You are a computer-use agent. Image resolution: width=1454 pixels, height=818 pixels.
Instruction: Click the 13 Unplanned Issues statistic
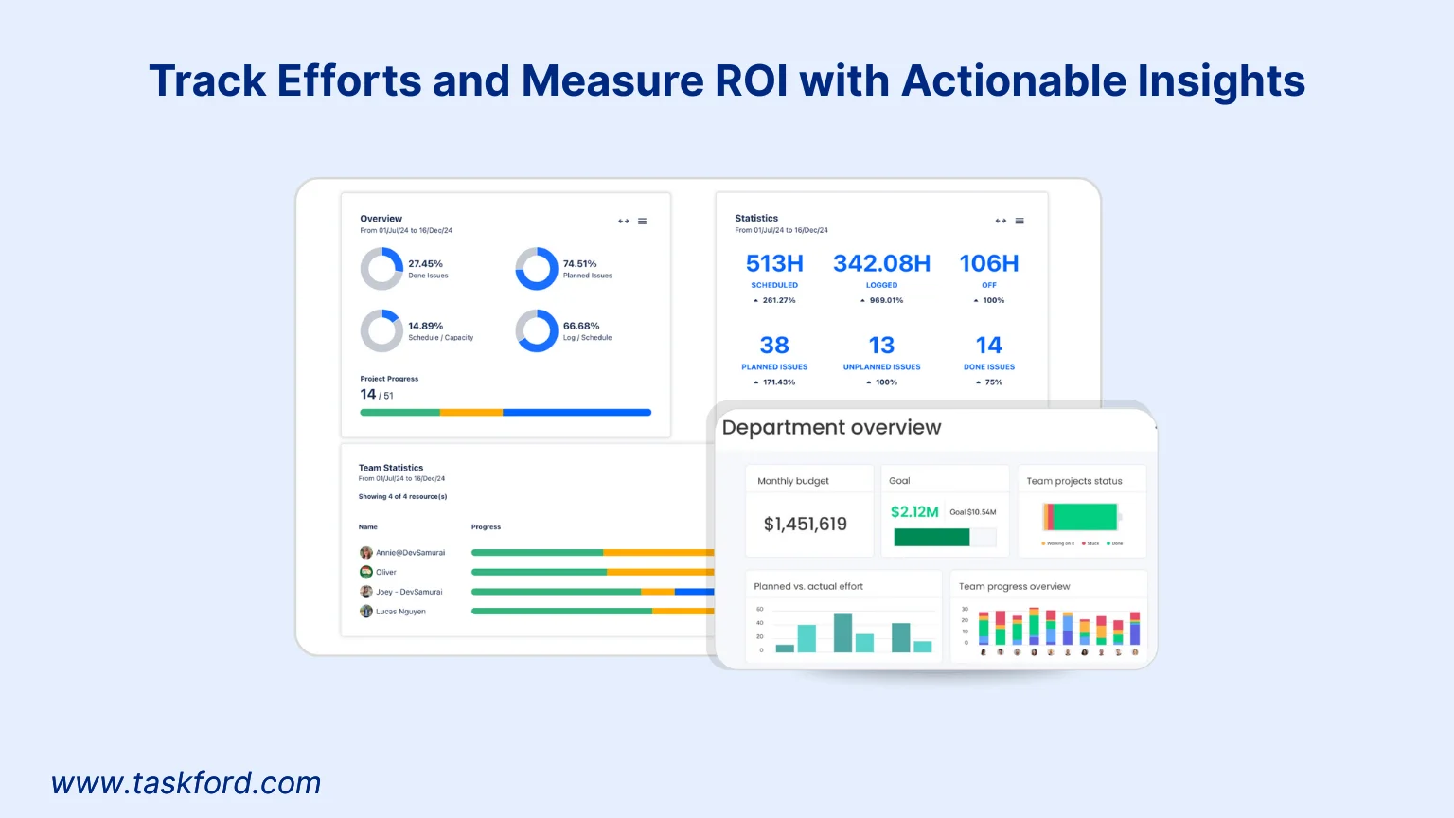click(x=881, y=347)
